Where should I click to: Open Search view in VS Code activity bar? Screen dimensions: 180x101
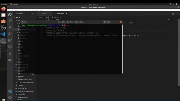(x=10, y=21)
